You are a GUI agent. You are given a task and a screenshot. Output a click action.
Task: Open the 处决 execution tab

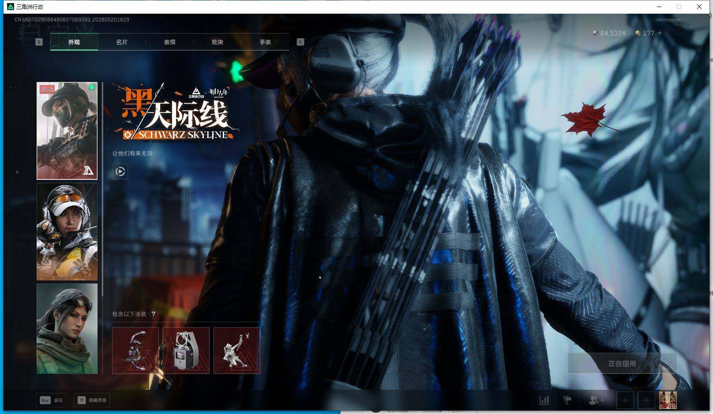[217, 42]
